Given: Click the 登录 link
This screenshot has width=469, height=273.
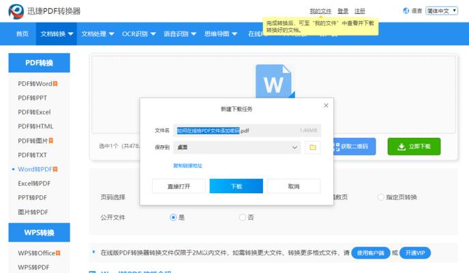Looking at the screenshot, I should coord(343,11).
